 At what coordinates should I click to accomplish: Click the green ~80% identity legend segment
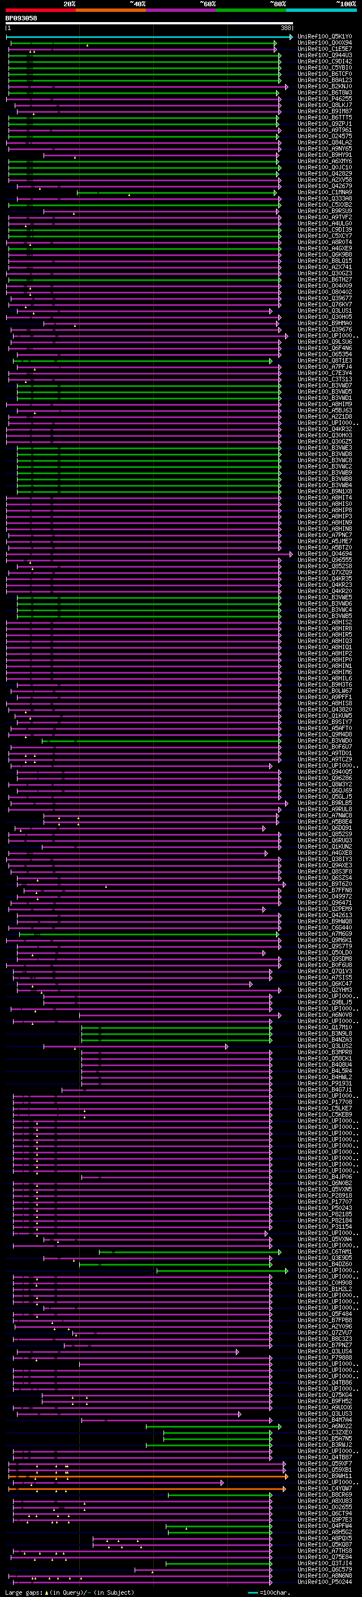(251, 10)
